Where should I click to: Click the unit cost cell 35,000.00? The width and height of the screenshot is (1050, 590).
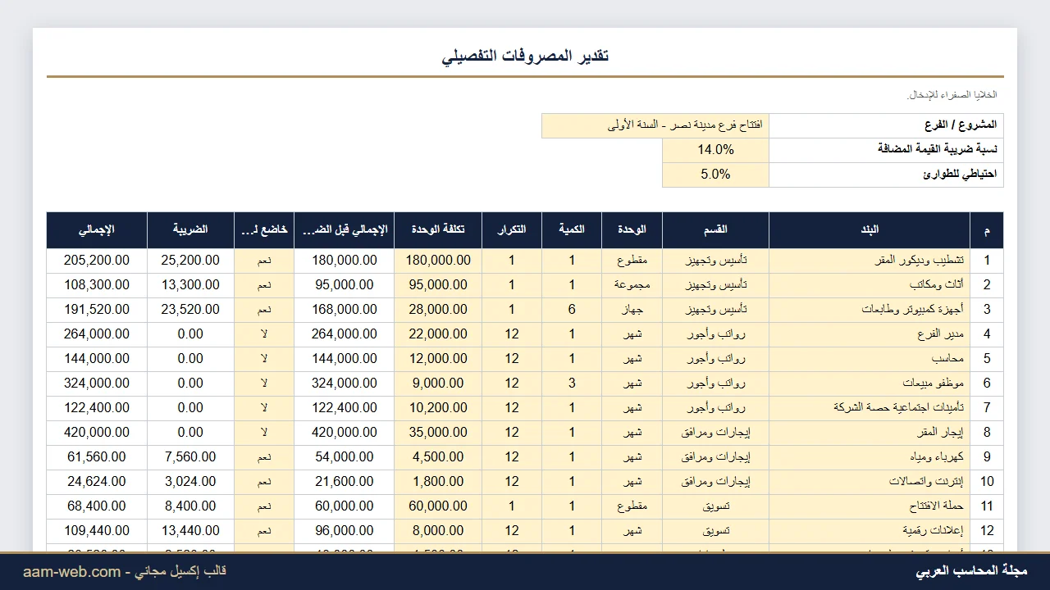tap(438, 433)
